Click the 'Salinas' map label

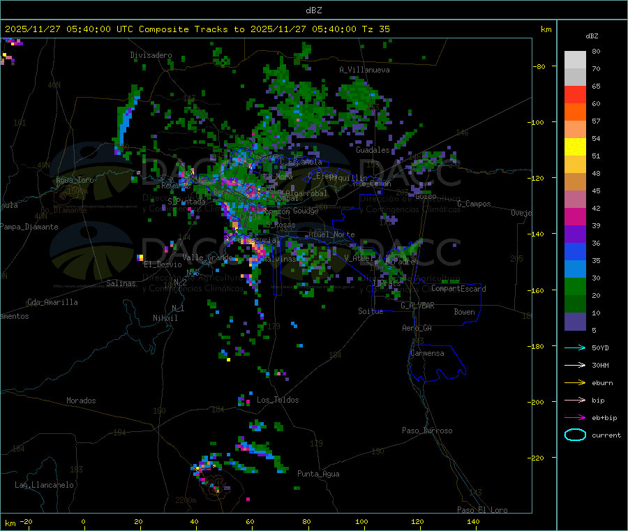(x=121, y=283)
